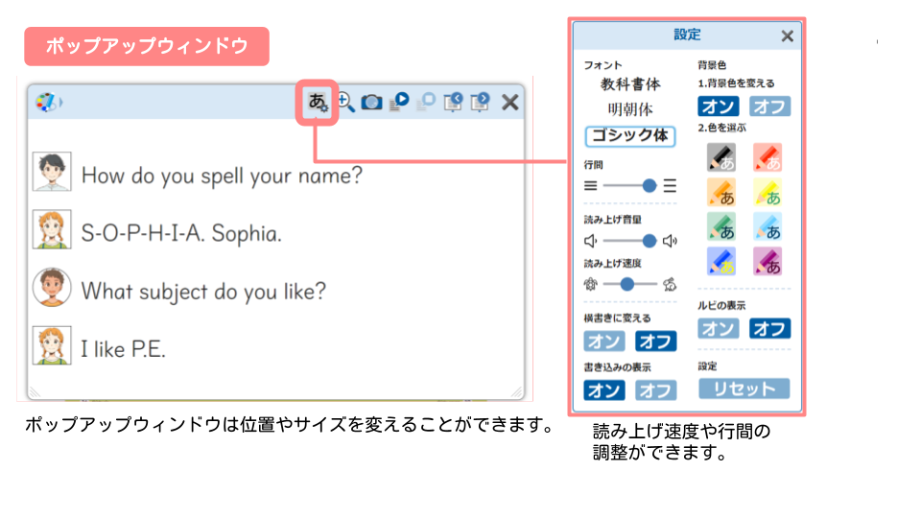Select the ゴシック体 font button

[629, 136]
